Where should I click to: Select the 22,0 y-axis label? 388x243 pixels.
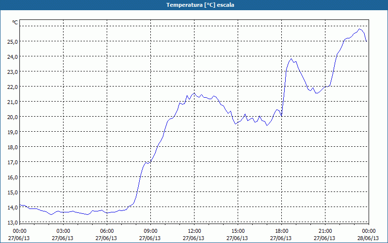pyautogui.click(x=12, y=87)
